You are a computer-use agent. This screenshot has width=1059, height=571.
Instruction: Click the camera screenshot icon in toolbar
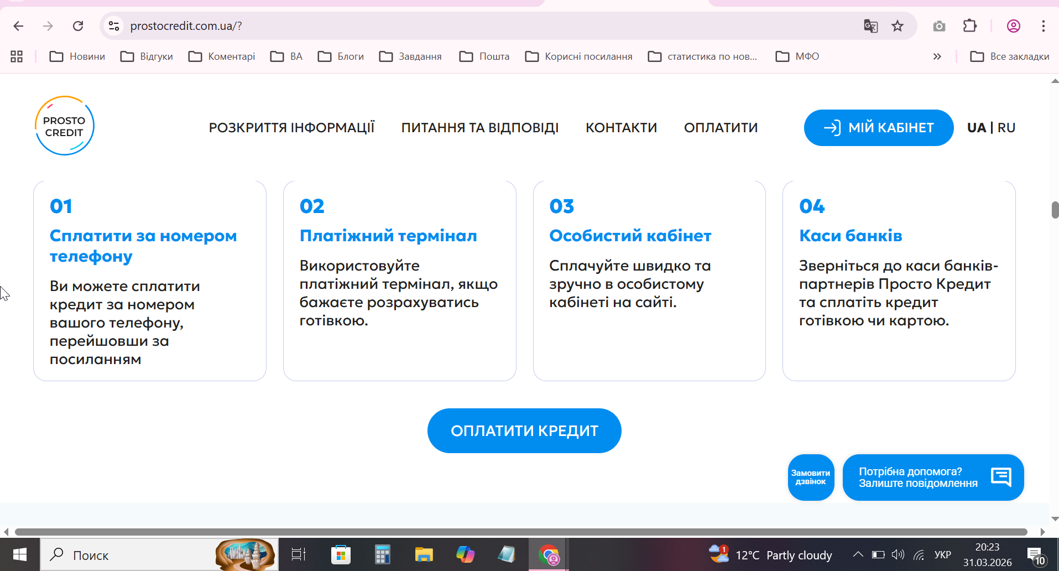pyautogui.click(x=939, y=26)
